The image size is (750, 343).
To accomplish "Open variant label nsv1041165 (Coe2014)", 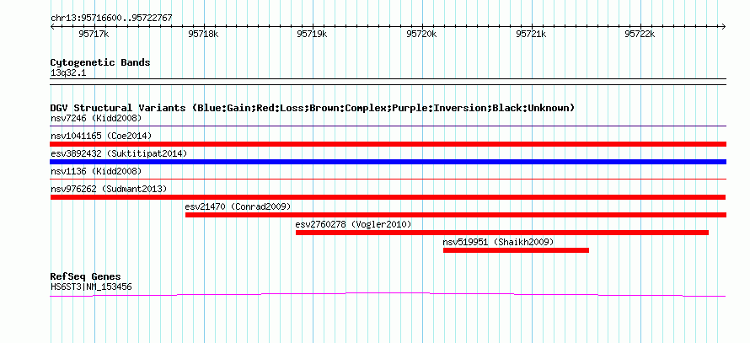I will click(101, 136).
